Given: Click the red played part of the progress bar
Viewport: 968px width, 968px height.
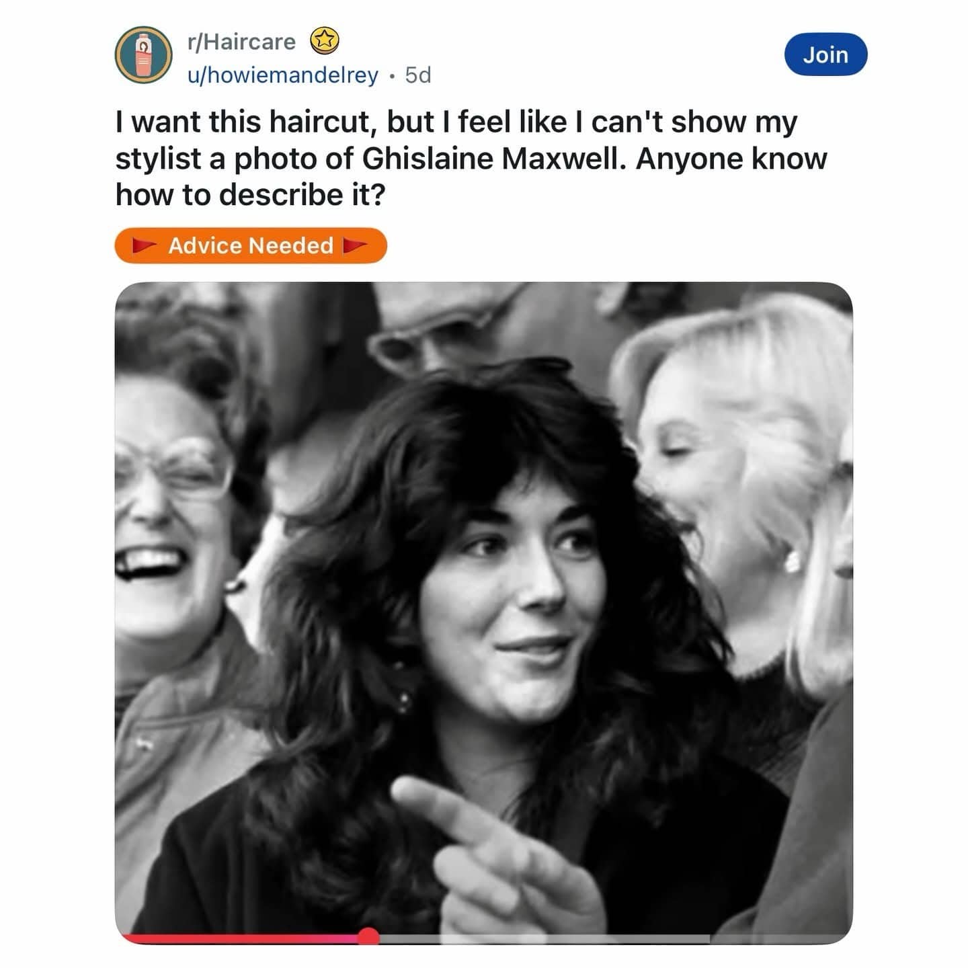Looking at the screenshot, I should [x=242, y=938].
